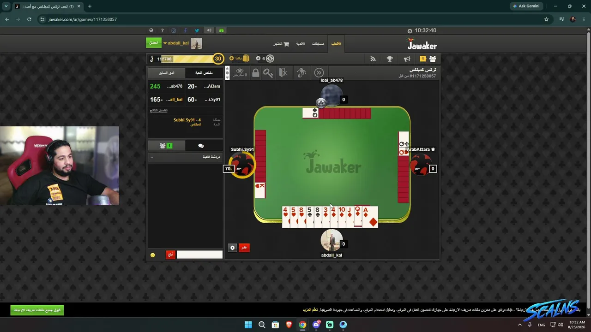Click the Jawaker logo
Screen dimensions: 591x332
(422, 44)
